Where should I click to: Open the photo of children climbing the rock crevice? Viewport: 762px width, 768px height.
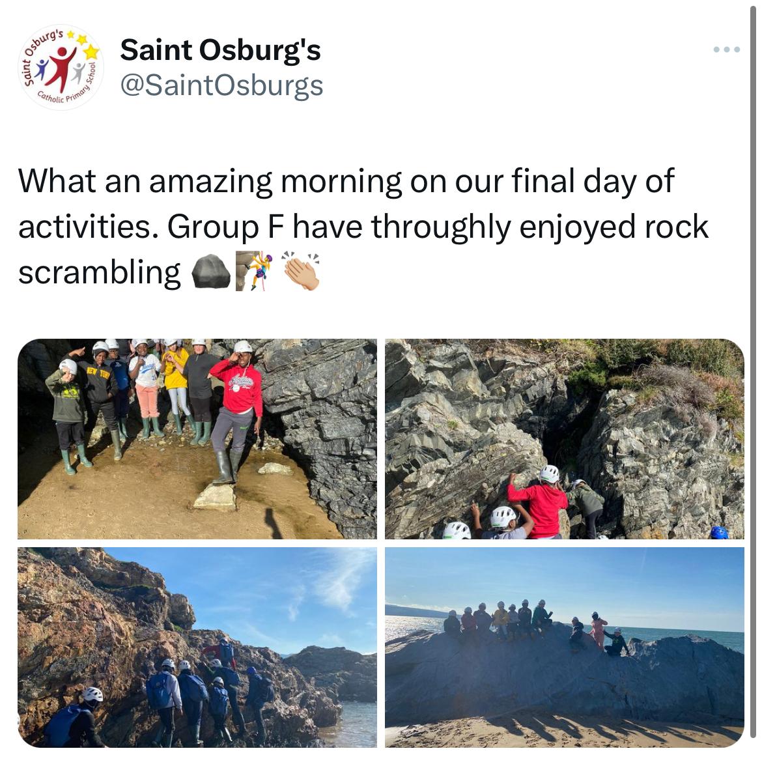tap(564, 439)
